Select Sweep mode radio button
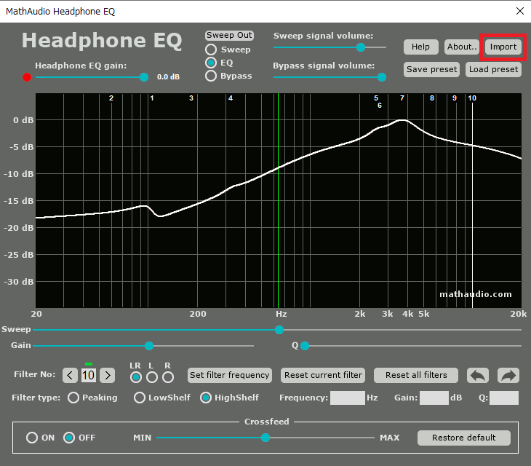531x466 pixels. click(211, 50)
